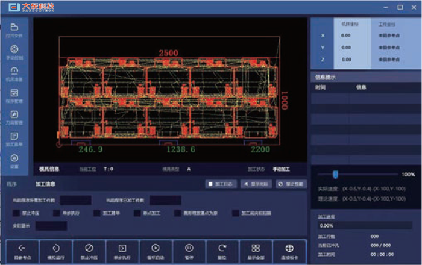Click 显示光标 button
Screen dimensions: 422x265
pyautogui.click(x=256, y=184)
